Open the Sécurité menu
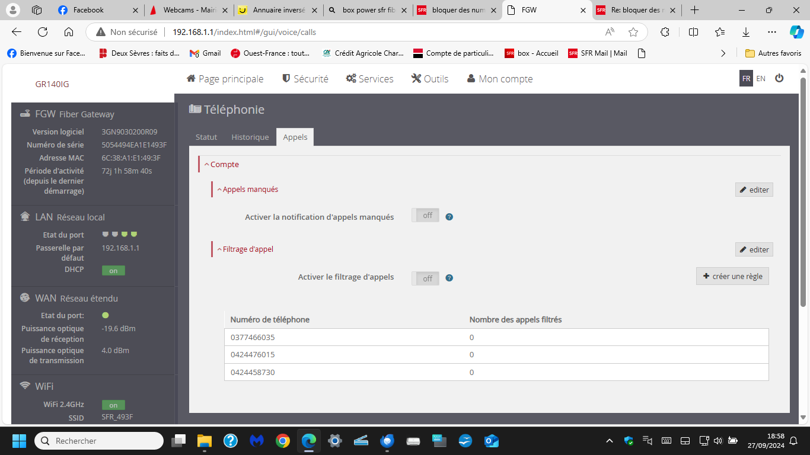This screenshot has height=455, width=810. 305,79
